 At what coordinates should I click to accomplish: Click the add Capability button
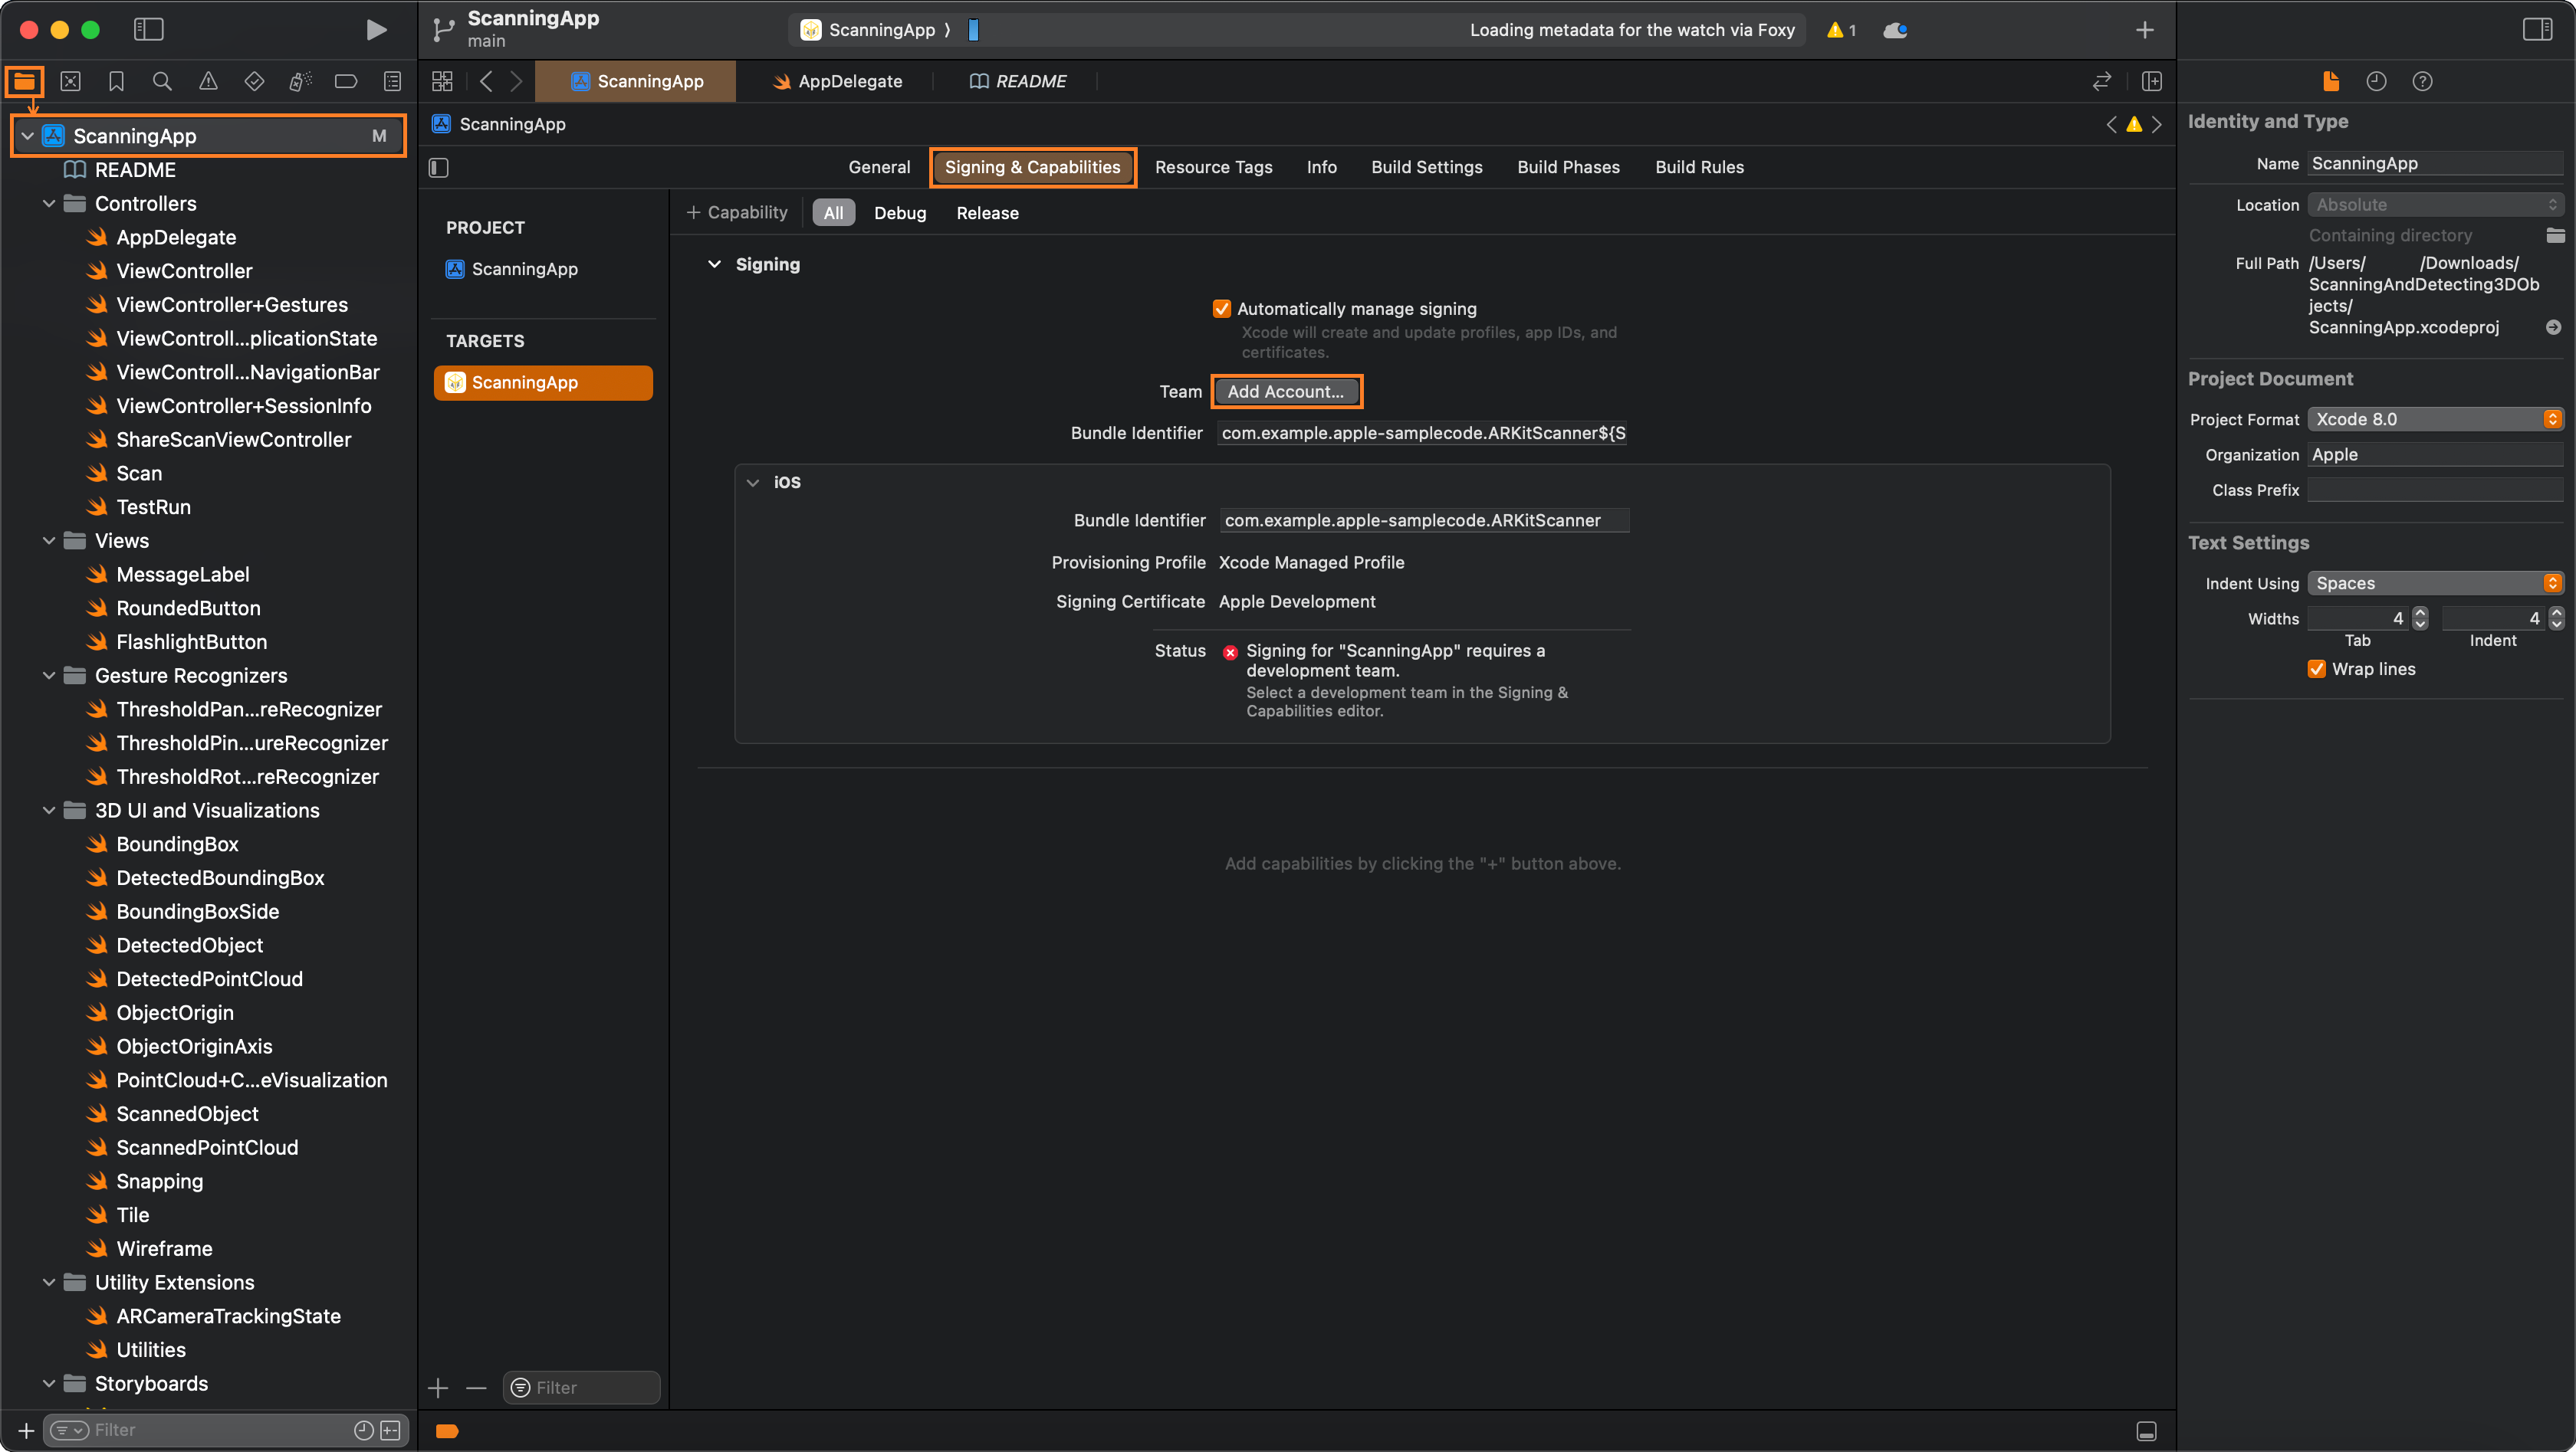tap(737, 213)
